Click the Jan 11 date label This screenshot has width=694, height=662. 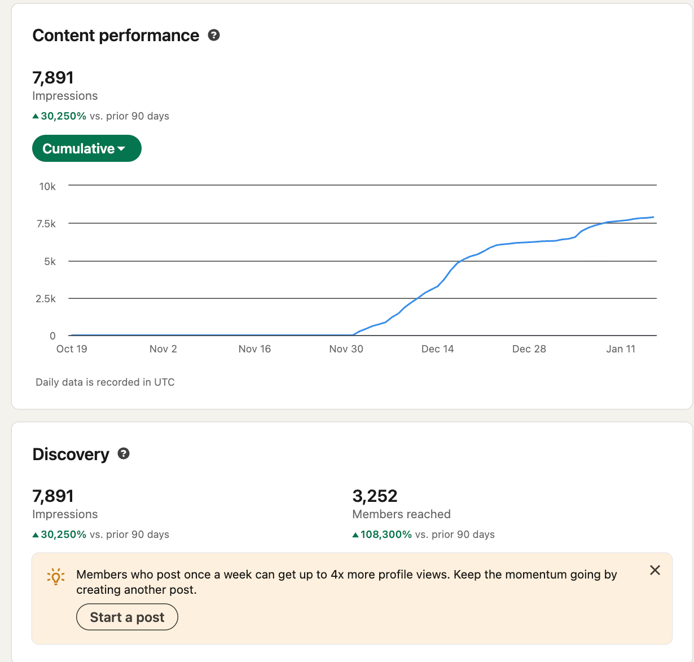[x=620, y=349]
